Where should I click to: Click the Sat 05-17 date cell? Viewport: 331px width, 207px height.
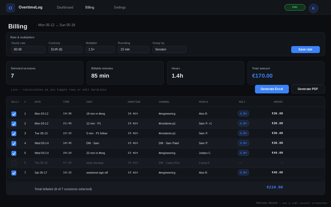coord(41,173)
